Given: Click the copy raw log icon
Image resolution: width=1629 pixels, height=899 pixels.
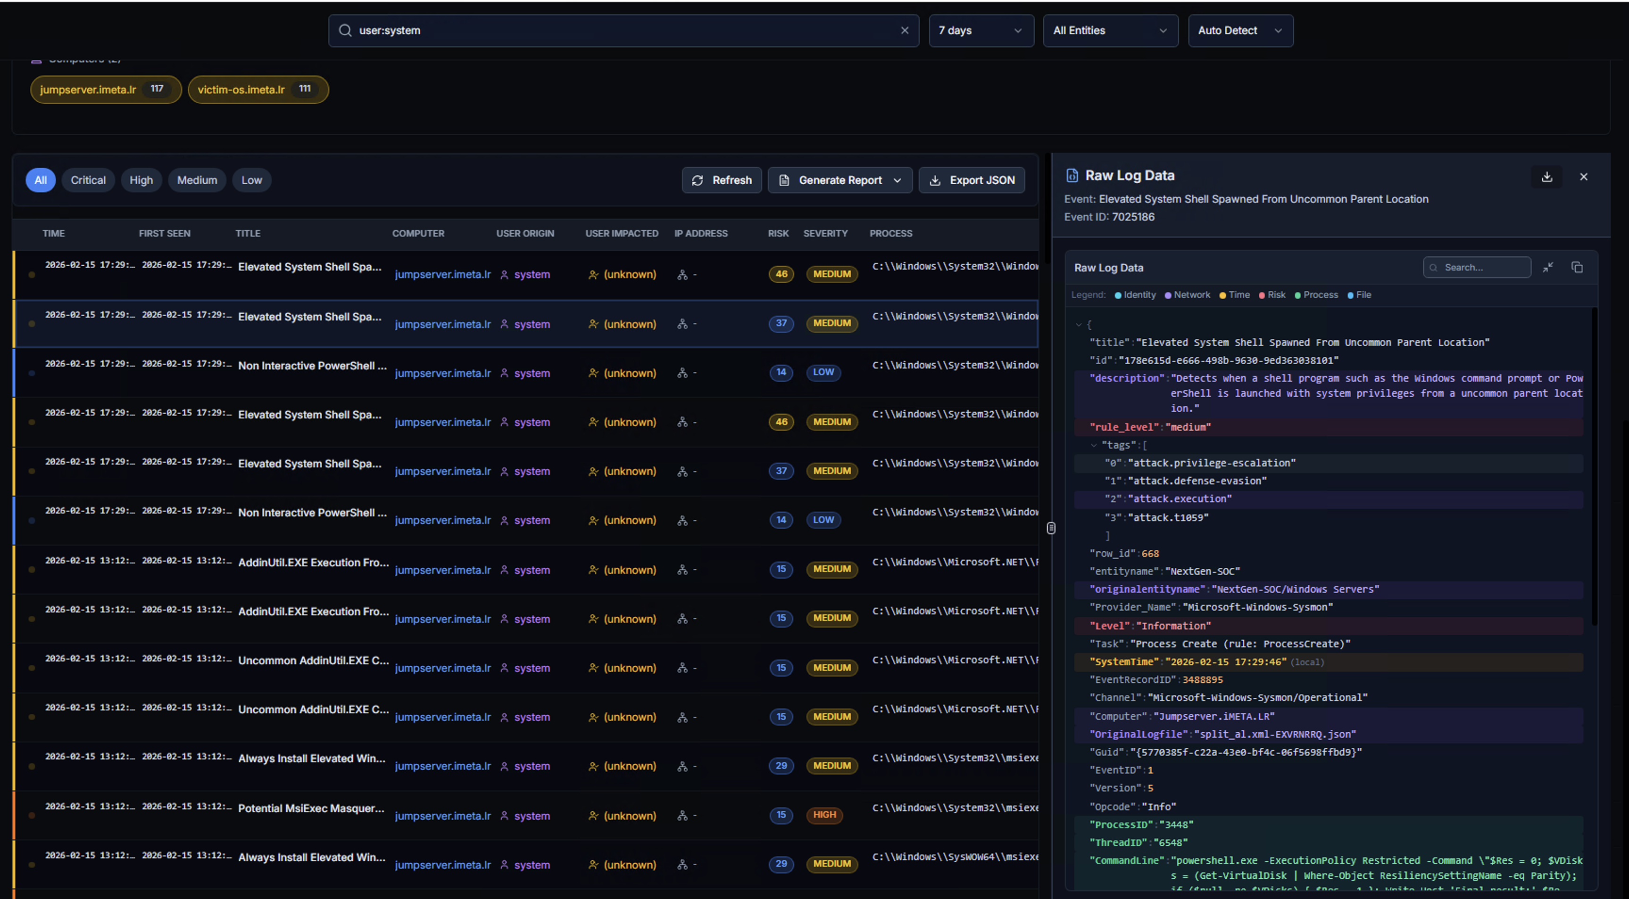Looking at the screenshot, I should [1577, 267].
